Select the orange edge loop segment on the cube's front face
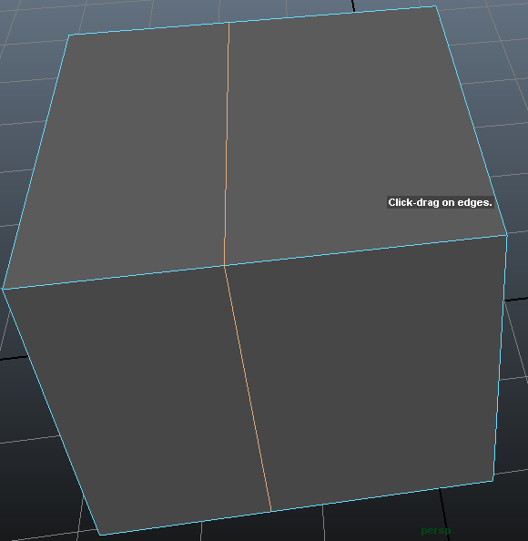528x541 pixels. (248, 389)
